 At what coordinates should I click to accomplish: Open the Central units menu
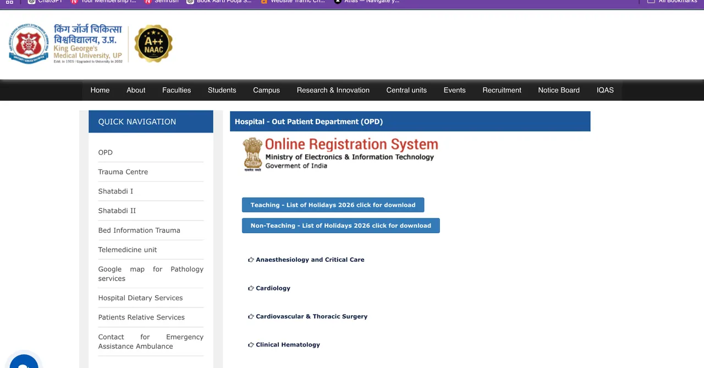point(406,90)
